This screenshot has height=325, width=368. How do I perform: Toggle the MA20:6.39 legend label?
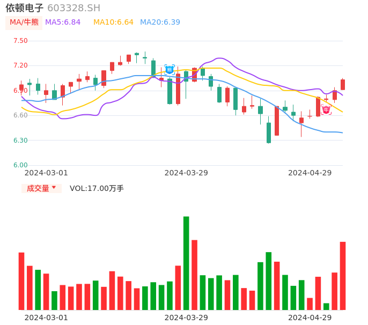(x=160, y=23)
